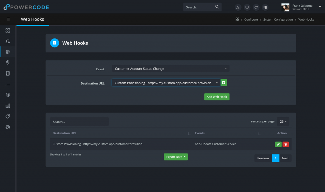This screenshot has height=192, width=325.
Task: Select the Customers icon in the sidebar
Action: 8,41
